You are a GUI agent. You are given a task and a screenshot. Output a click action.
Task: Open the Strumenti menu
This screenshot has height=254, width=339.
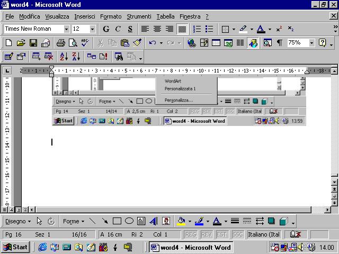click(x=139, y=16)
